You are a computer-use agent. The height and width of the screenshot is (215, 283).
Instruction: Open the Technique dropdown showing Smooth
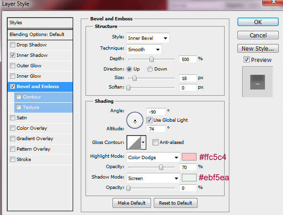(x=144, y=49)
